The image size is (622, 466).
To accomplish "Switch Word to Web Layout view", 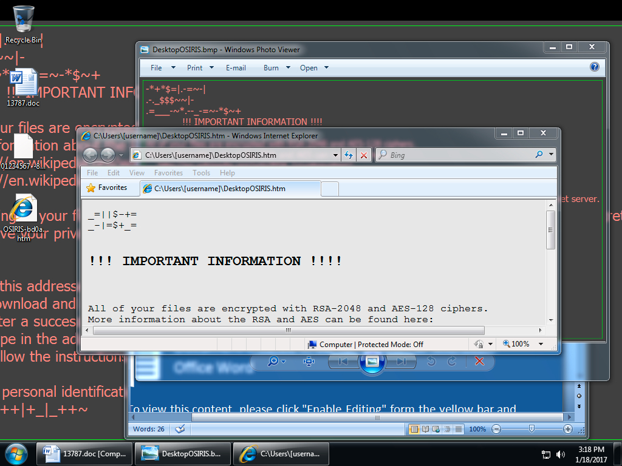I will pos(436,429).
